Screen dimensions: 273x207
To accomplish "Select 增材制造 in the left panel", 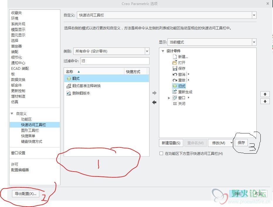I will 18,96.
